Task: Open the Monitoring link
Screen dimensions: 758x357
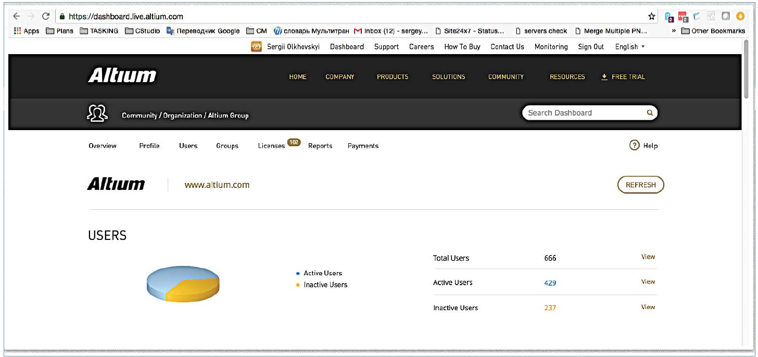Action: [551, 47]
